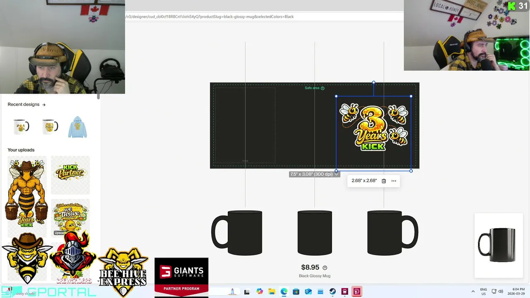Open the ENG US language switcher
This screenshot has width=530, height=298.
click(x=484, y=292)
